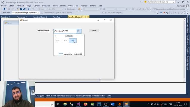Screen dimensions: 190x107
Task: Click the notifications flag icon
Action: point(141,2)
